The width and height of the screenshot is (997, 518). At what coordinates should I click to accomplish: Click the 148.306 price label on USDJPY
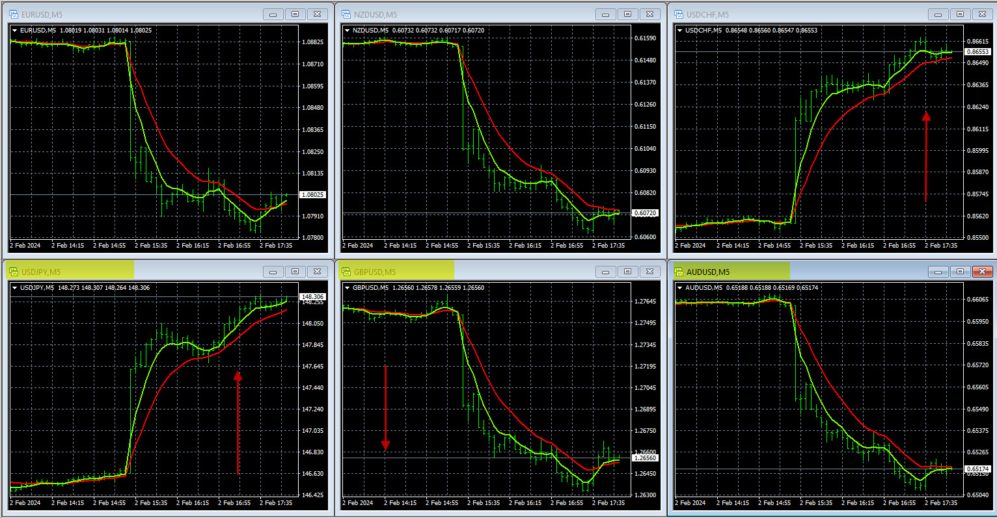click(x=312, y=296)
